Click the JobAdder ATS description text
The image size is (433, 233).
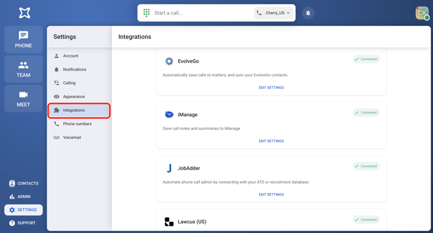tap(236, 182)
